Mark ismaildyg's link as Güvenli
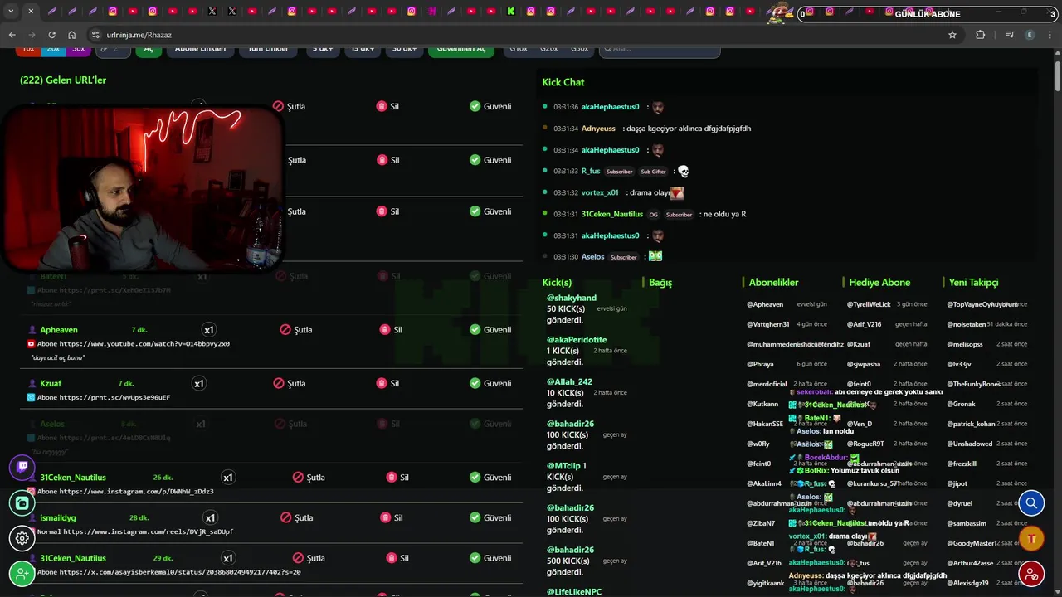This screenshot has height=597, width=1062. click(x=490, y=517)
